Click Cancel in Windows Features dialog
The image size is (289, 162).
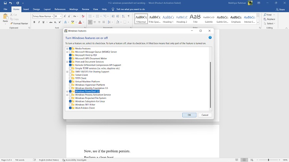coord(205,115)
